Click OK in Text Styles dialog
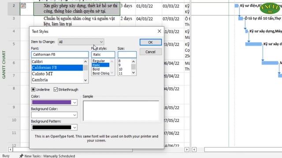282x158 pixels. click(x=151, y=42)
